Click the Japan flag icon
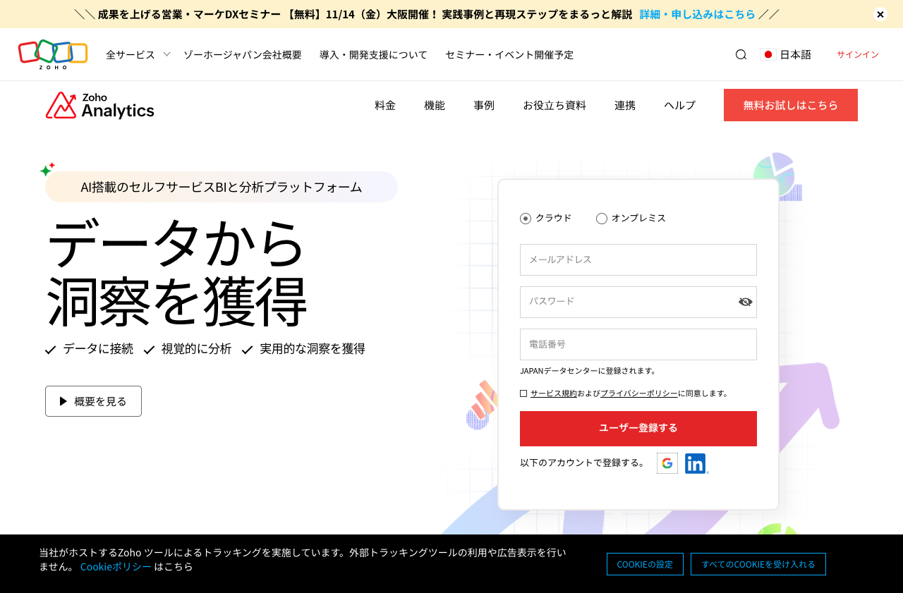Image resolution: width=903 pixels, height=593 pixels. click(767, 54)
